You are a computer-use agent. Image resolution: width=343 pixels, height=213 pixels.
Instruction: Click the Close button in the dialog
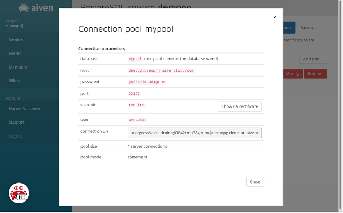(x=255, y=182)
